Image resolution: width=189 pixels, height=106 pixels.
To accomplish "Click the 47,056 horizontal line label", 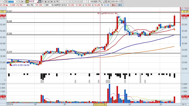I will pos(9,34).
